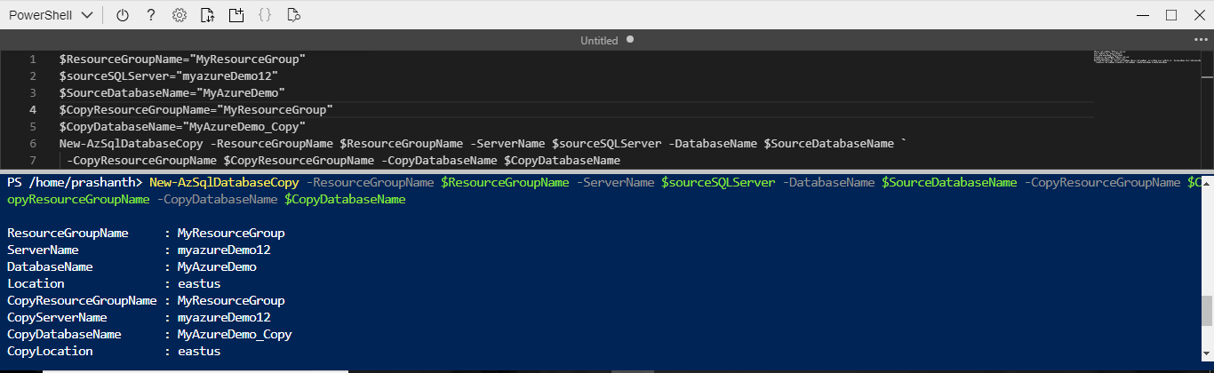Open a new session icon

pyautogui.click(x=236, y=15)
